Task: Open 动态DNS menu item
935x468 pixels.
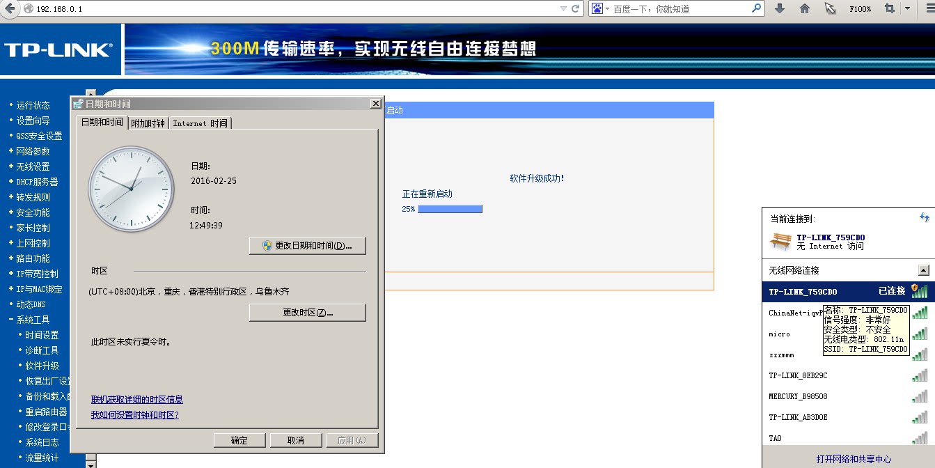Action: click(x=31, y=304)
